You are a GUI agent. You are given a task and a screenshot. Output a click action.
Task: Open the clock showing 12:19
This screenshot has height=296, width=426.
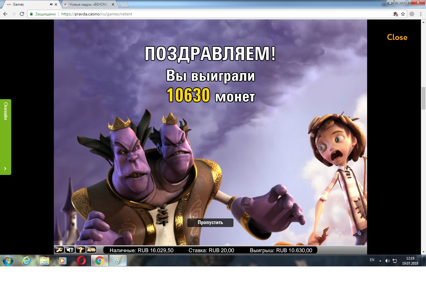(410, 261)
